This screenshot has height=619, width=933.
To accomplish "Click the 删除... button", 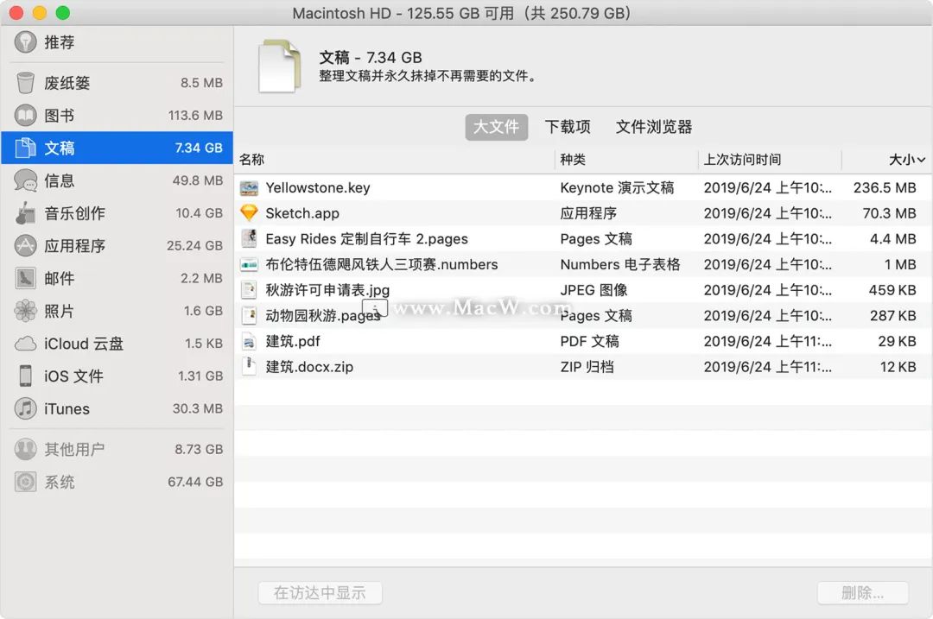I will 863,592.
